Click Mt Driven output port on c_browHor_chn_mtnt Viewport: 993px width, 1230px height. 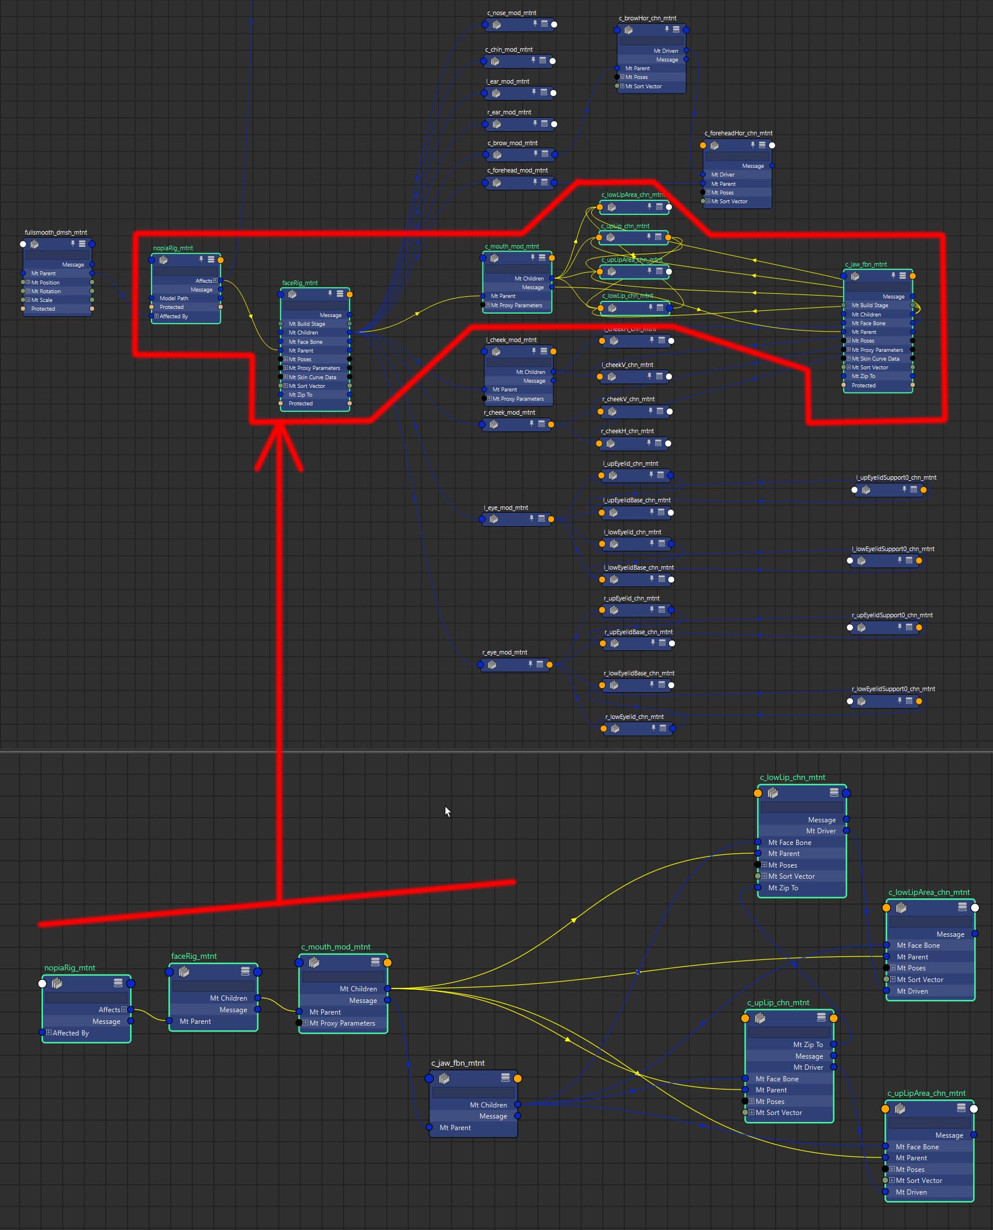(x=686, y=51)
